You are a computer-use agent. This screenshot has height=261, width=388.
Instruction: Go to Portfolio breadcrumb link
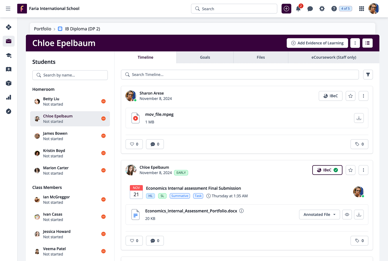click(x=43, y=29)
